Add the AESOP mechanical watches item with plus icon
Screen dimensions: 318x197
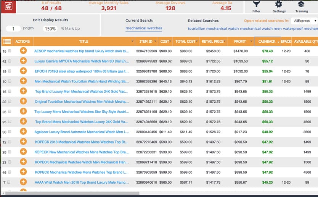click(23, 50)
